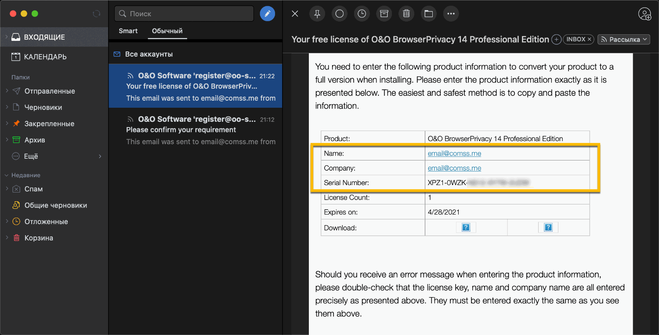Viewport: 659px width, 335px height.
Task: Open the Рассылка category dropdown
Action: tap(624, 40)
